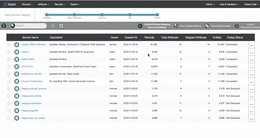Screen dimensions: 260x138
Task: Click the Map Attributes step marker
Action: 74,14
